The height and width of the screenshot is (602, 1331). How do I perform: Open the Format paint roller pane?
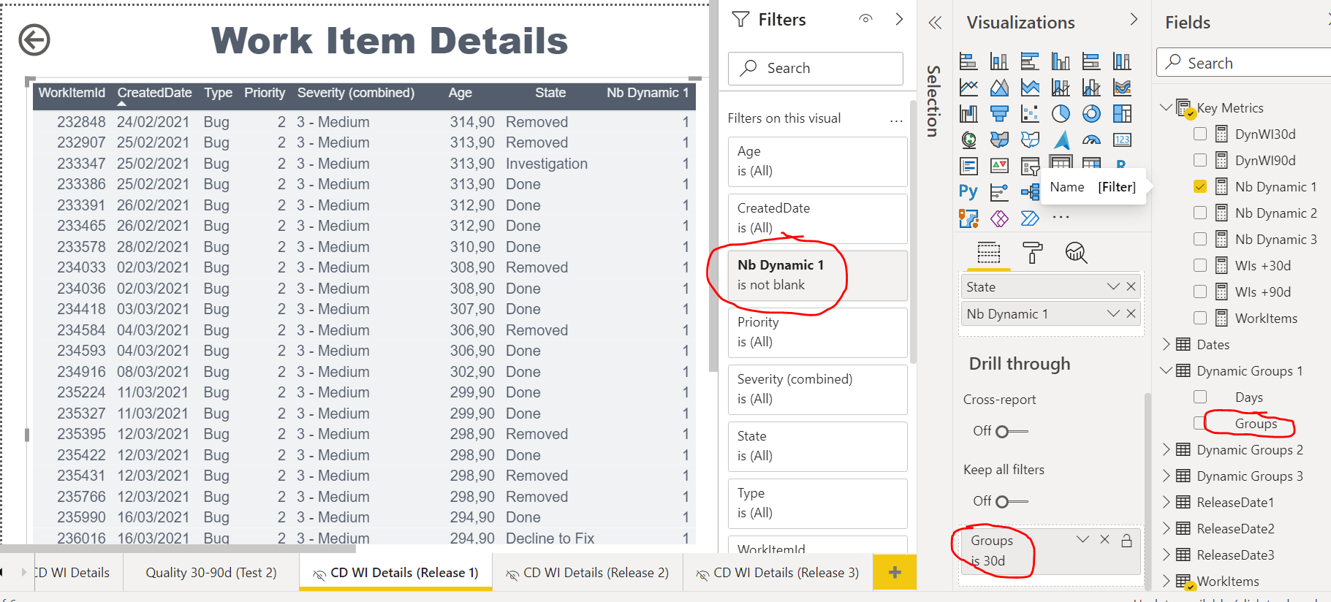[1032, 253]
